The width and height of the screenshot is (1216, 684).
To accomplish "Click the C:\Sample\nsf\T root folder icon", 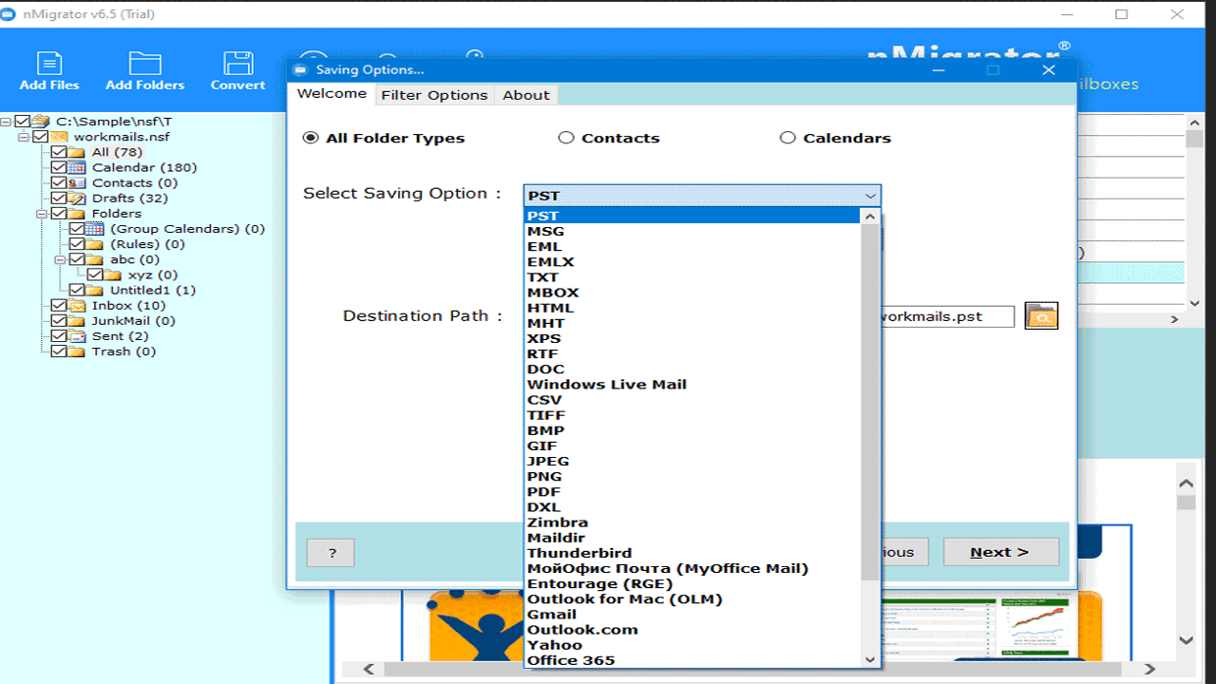I will click(41, 122).
